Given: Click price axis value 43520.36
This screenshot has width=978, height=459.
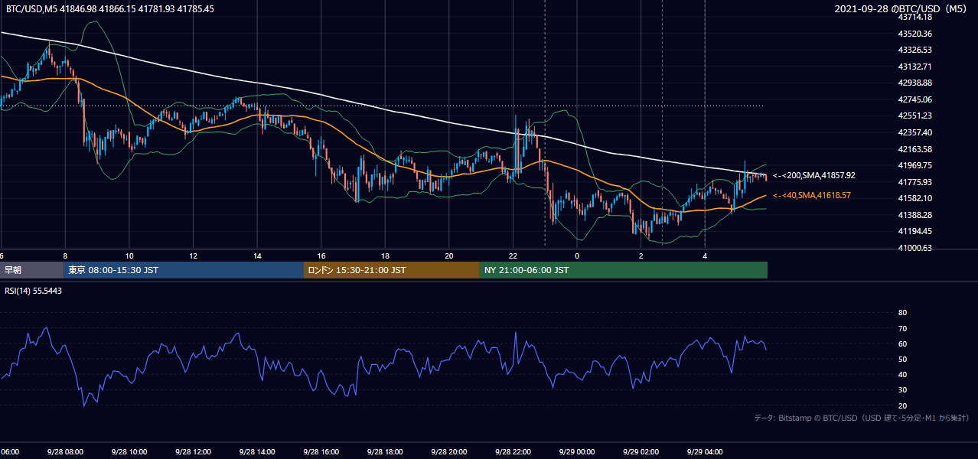Looking at the screenshot, I should [x=914, y=34].
